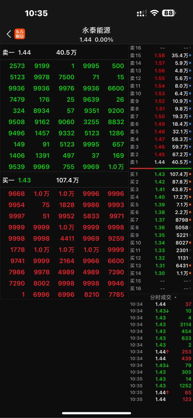Tap the sell order 3255
The height and width of the screenshot is (418, 193).
point(91,122)
